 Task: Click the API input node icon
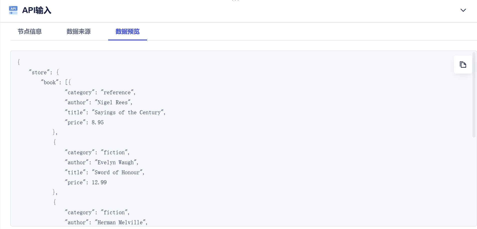(x=13, y=10)
